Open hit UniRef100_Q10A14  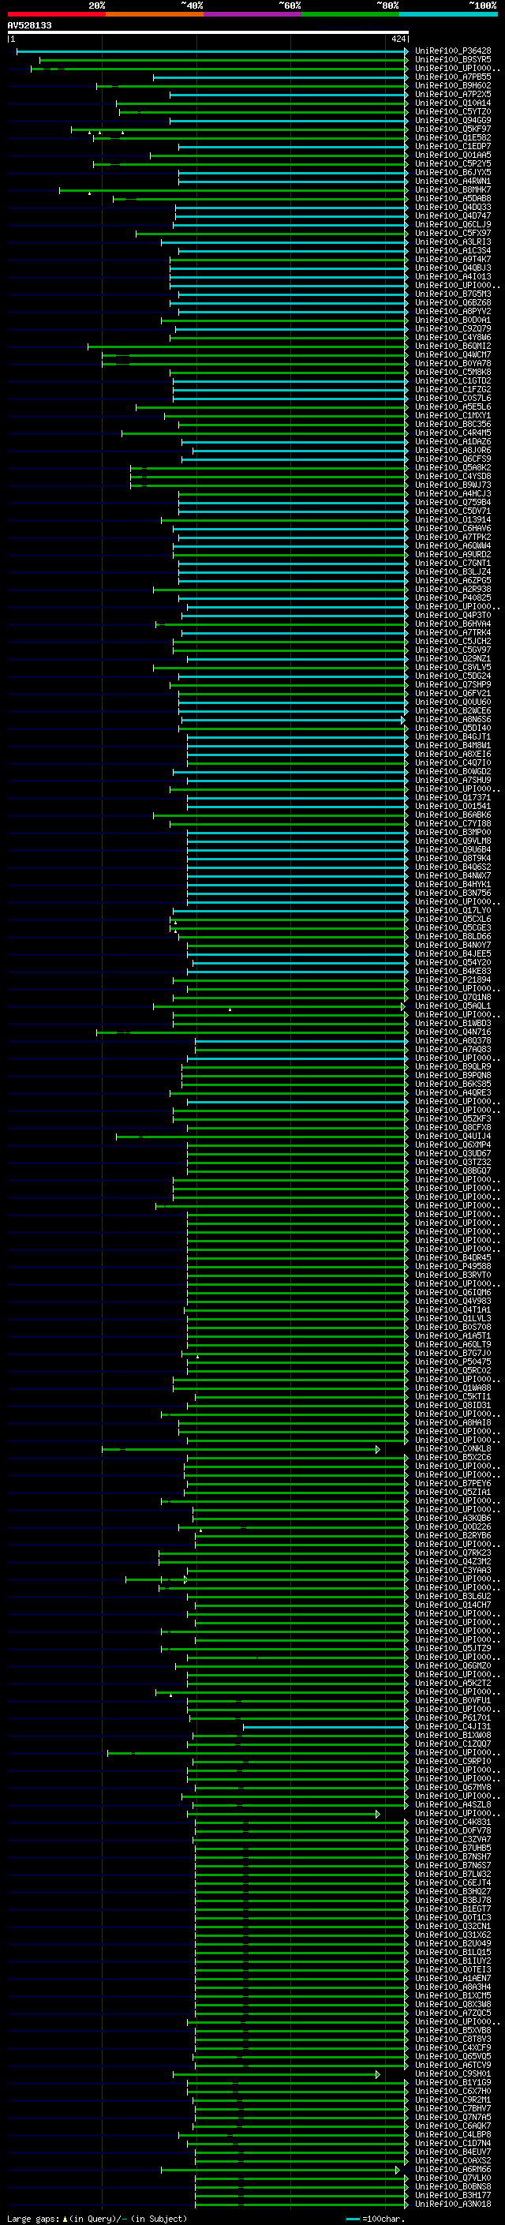pyautogui.click(x=453, y=103)
